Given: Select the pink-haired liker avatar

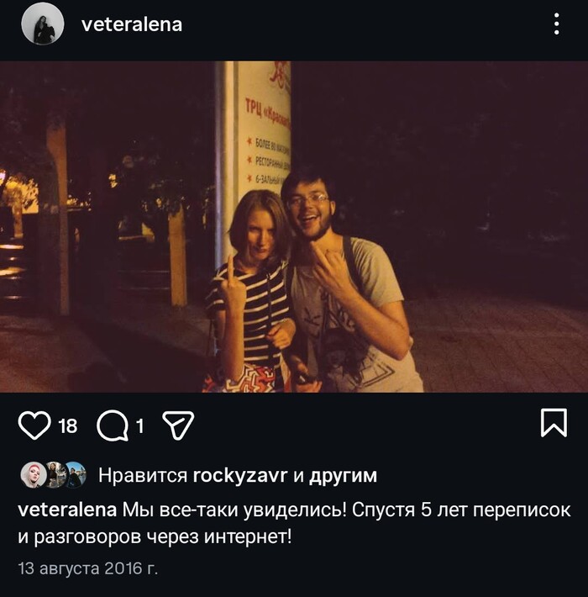Looking at the screenshot, I should [x=34, y=475].
